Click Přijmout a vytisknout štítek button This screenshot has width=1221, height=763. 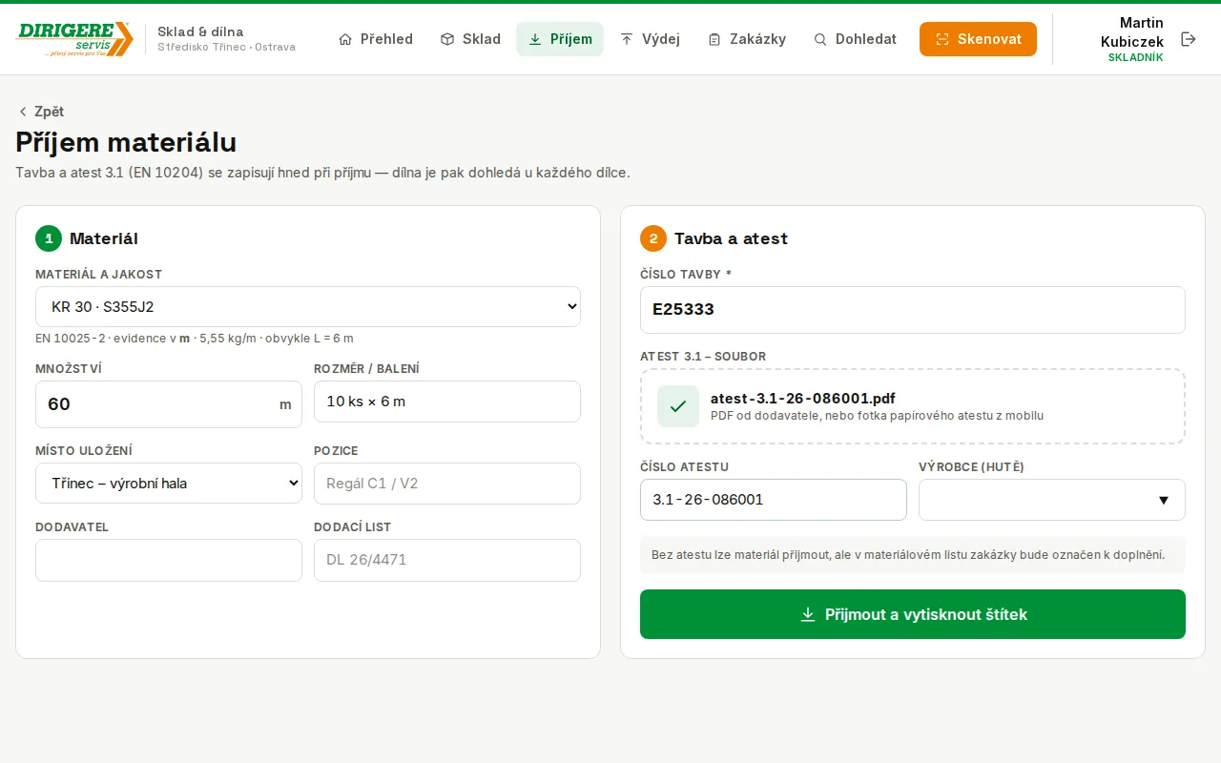pos(913,614)
